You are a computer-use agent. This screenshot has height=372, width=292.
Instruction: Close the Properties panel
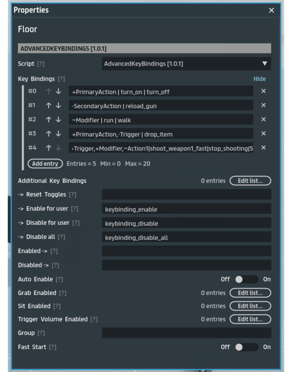point(272,10)
